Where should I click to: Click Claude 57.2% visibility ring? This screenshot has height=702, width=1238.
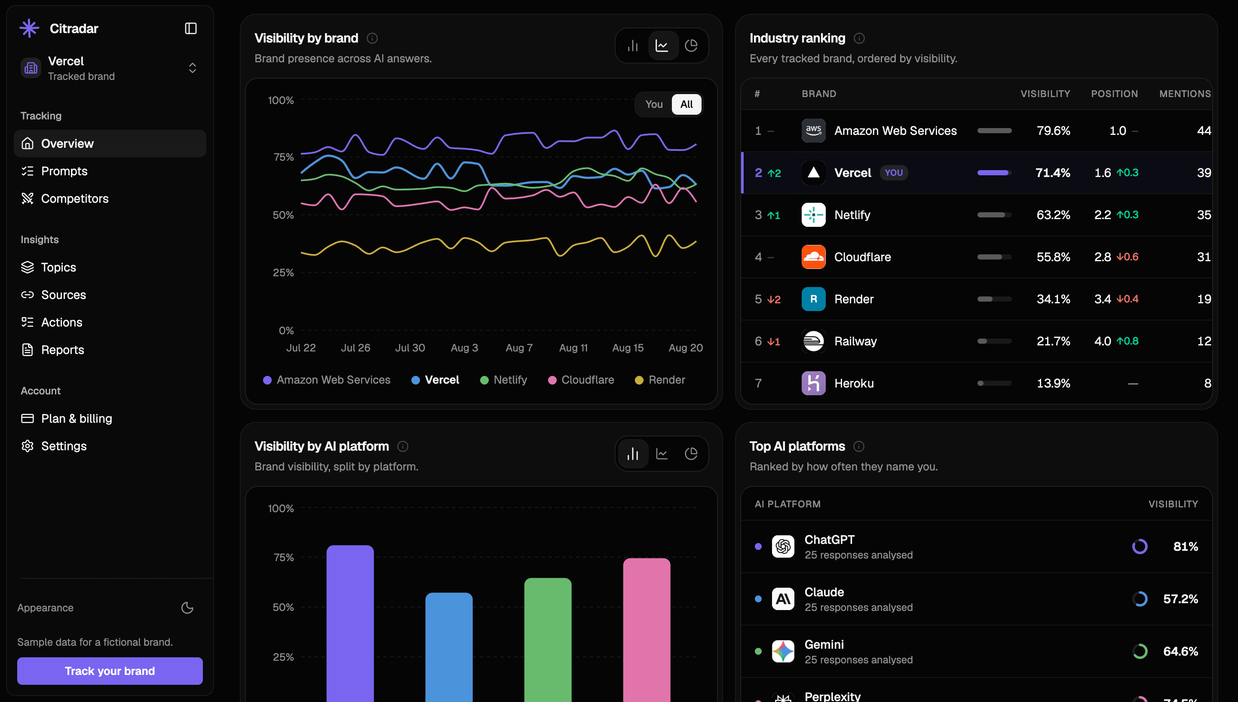[x=1140, y=599]
